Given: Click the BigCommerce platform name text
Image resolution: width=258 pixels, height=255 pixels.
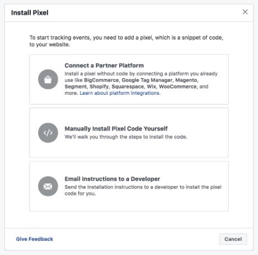Looking at the screenshot, I should pos(101,80).
